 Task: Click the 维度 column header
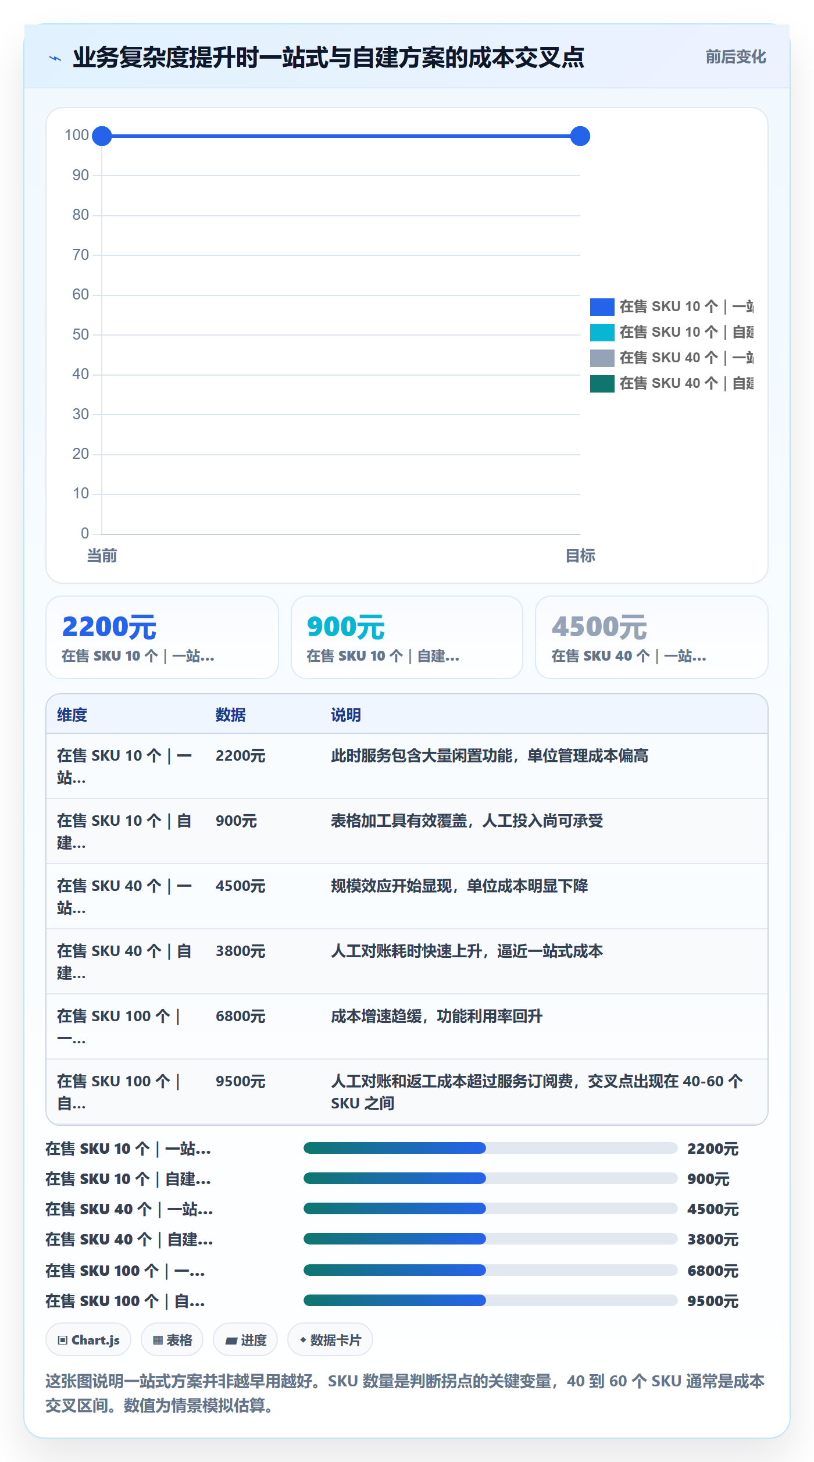72,715
